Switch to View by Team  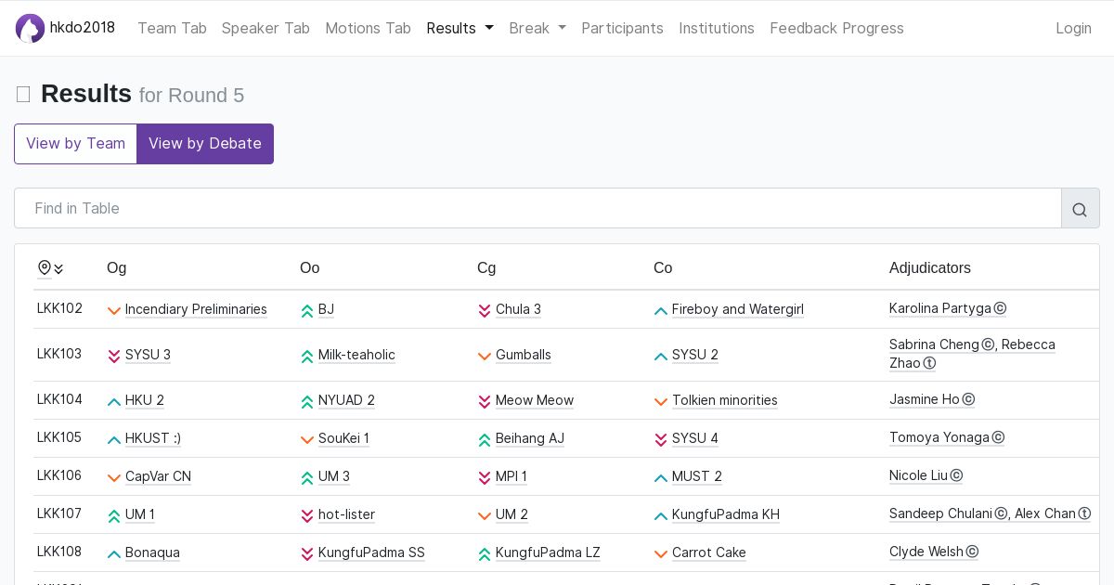[75, 144]
